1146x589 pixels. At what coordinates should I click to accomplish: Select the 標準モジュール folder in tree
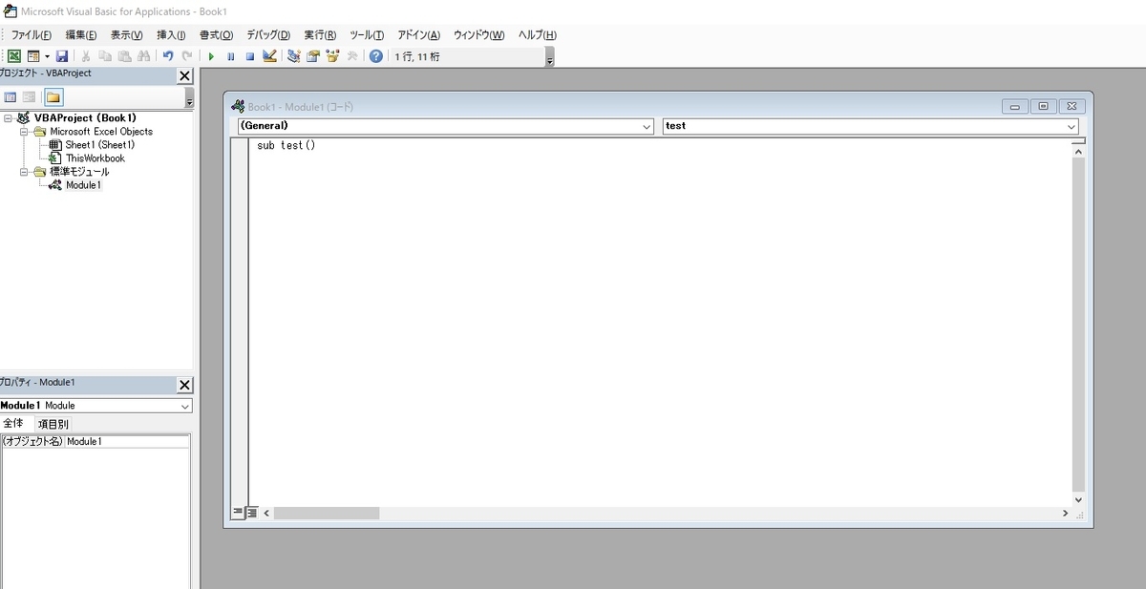[x=79, y=172]
